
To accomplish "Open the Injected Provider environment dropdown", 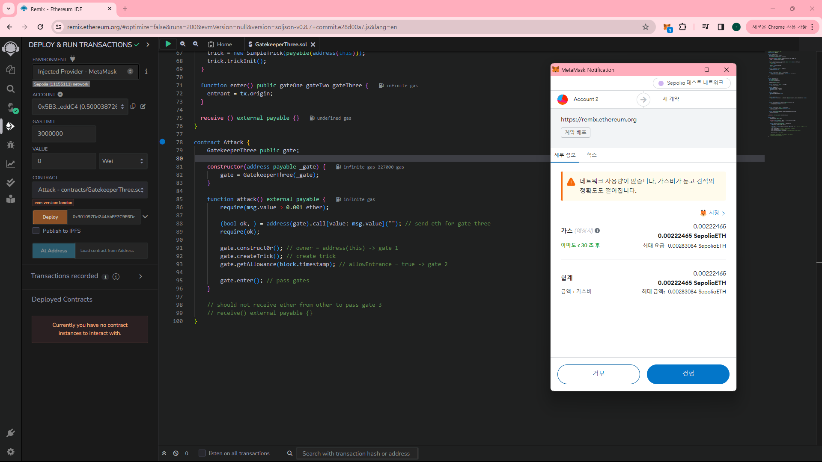I will tap(85, 72).
